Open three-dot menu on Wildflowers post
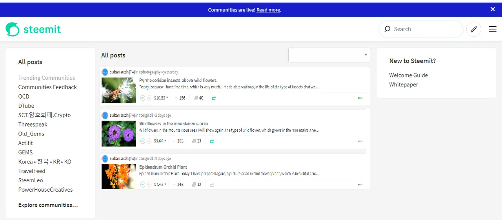This screenshot has width=502, height=220. point(360,141)
